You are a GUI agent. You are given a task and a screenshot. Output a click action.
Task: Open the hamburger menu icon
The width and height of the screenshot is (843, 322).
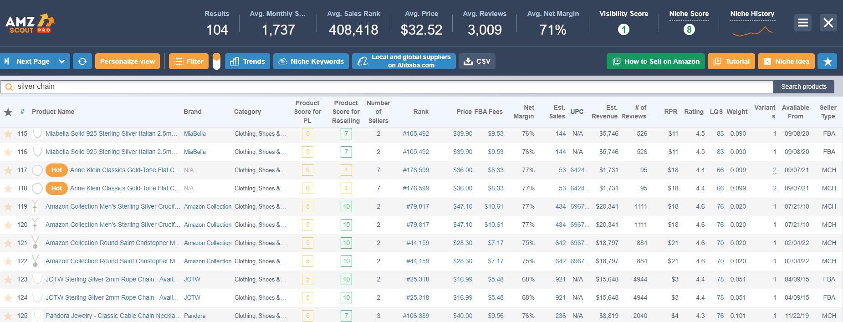coord(803,23)
